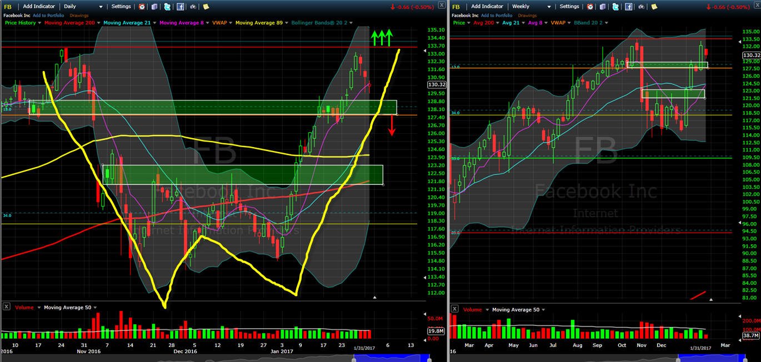Click the Twitter icon on the weekly chart toolbar
Viewport: 761px width, 362px height.
coord(615,7)
